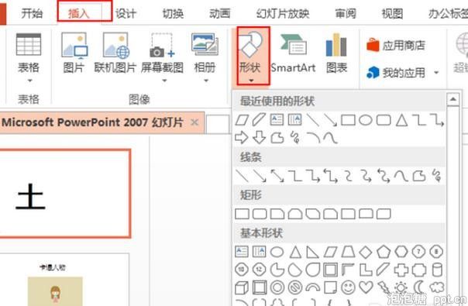Viewport: 468px width, 306px height.
Task: Insert a chart via 图表
Action: [336, 53]
